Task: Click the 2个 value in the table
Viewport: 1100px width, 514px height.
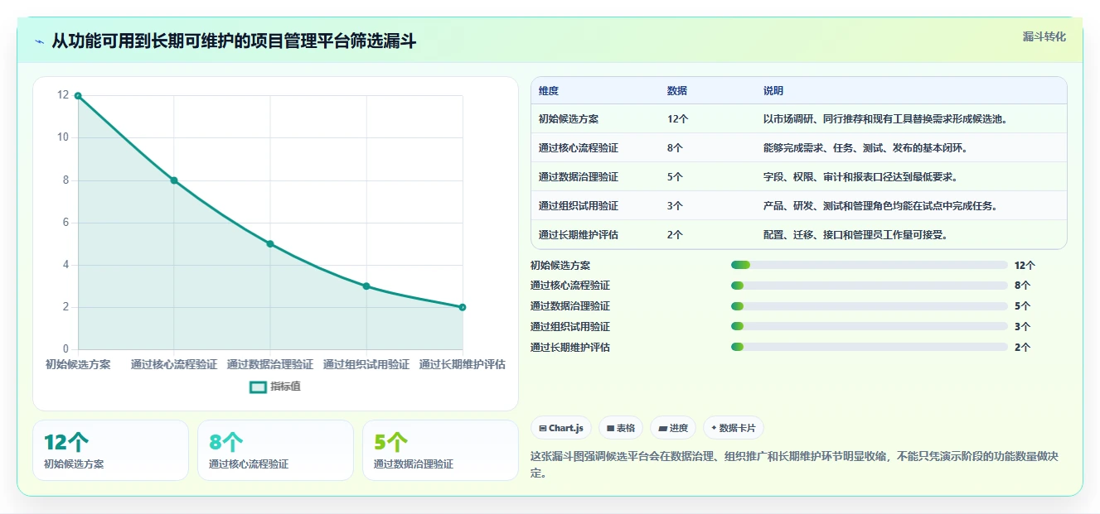Action: pyautogui.click(x=675, y=235)
